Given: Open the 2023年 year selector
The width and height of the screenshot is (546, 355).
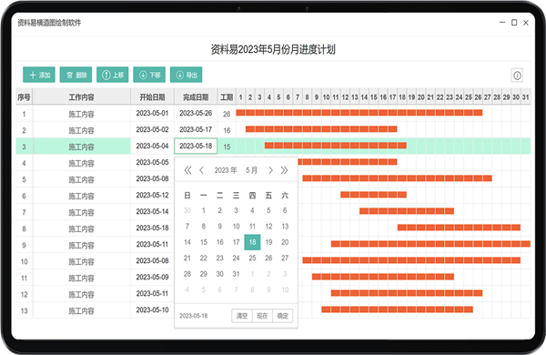Looking at the screenshot, I should 226,170.
